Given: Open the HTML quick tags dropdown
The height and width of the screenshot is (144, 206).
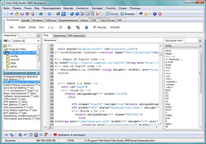Looking at the screenshot, I should [x=183, y=45].
